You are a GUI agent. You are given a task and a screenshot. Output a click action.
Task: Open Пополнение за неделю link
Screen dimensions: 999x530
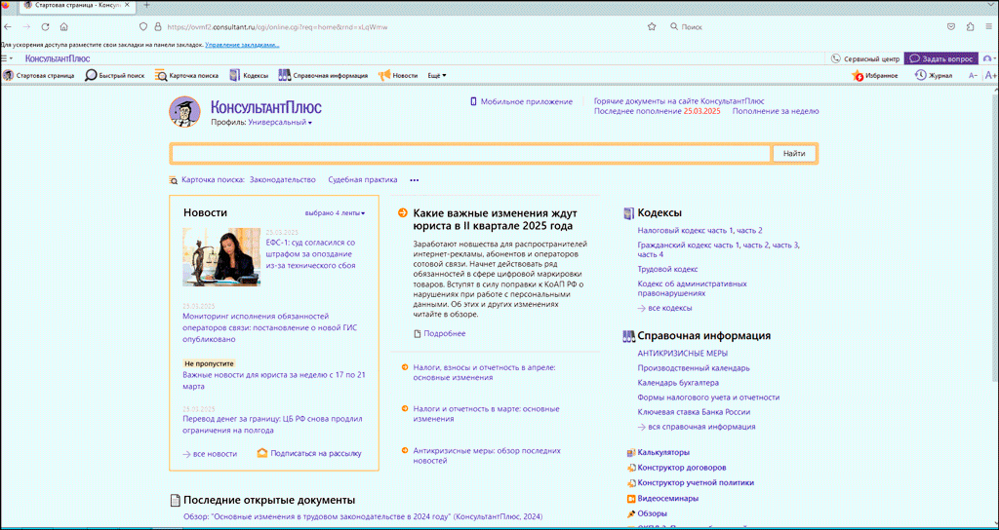pyautogui.click(x=776, y=111)
